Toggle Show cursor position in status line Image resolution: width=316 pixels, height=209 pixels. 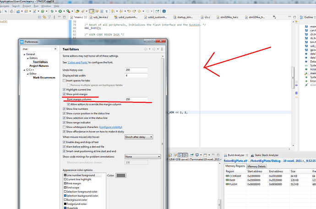pyautogui.click(x=64, y=113)
